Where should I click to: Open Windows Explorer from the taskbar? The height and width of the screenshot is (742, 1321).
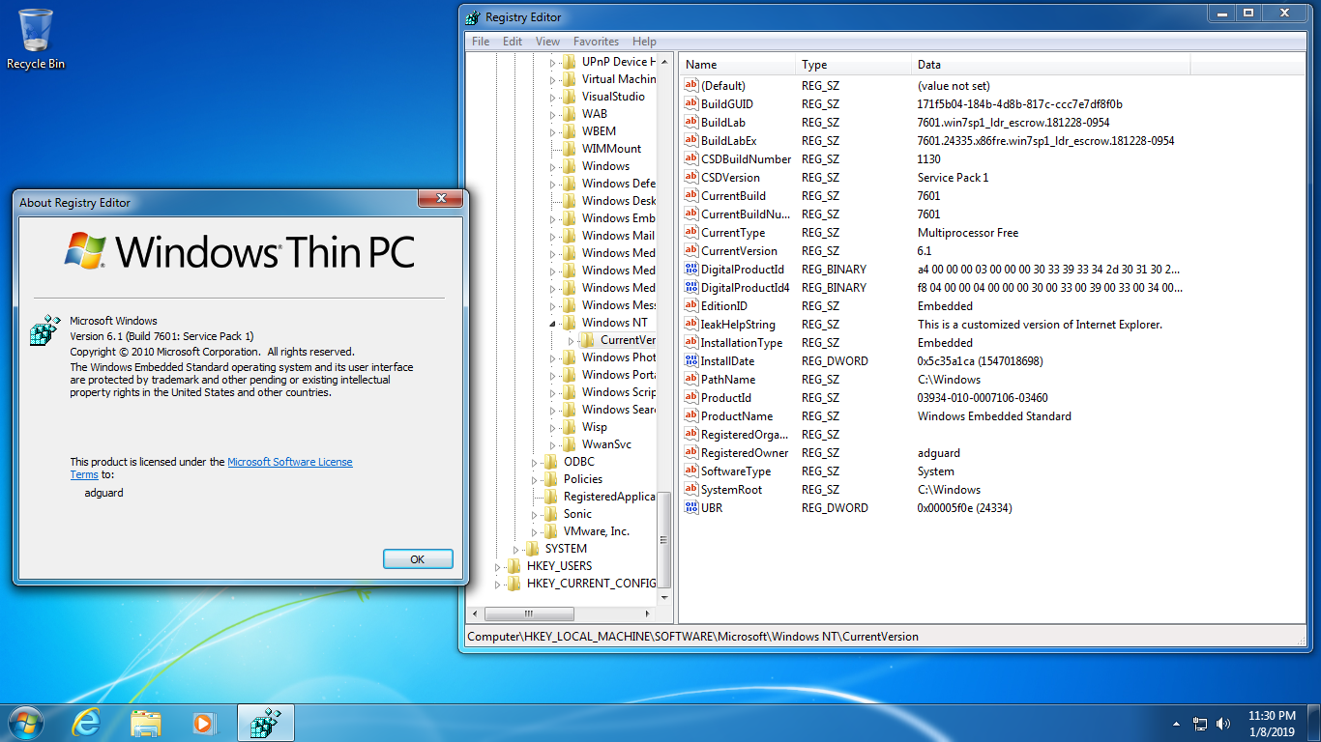pyautogui.click(x=146, y=722)
